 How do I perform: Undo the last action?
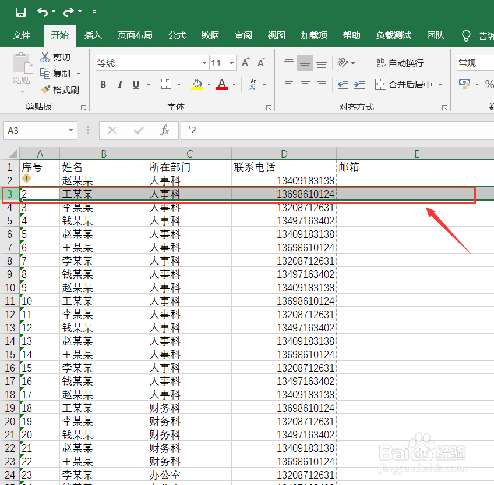click(43, 12)
